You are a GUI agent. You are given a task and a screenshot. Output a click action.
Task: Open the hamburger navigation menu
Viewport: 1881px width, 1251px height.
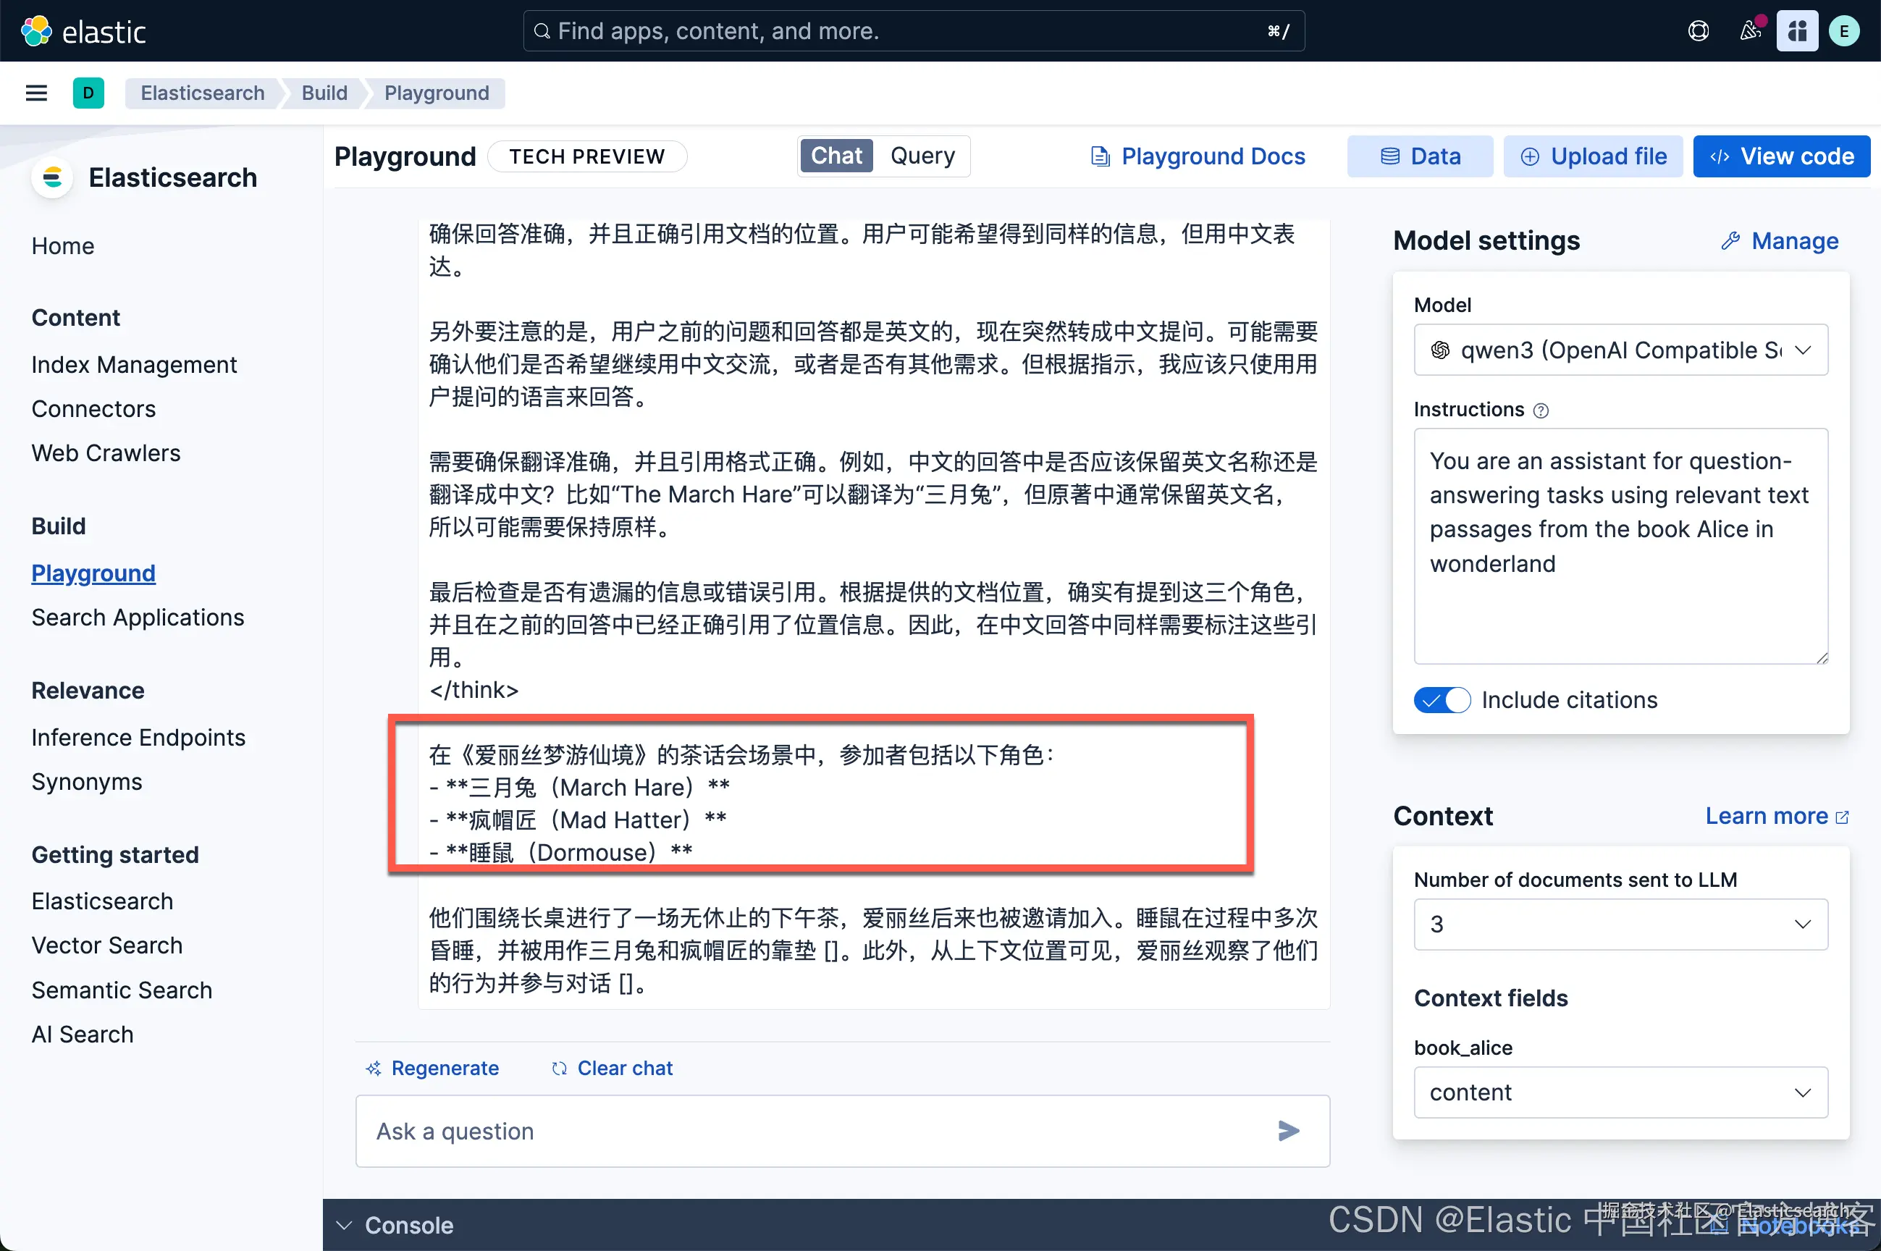point(36,93)
